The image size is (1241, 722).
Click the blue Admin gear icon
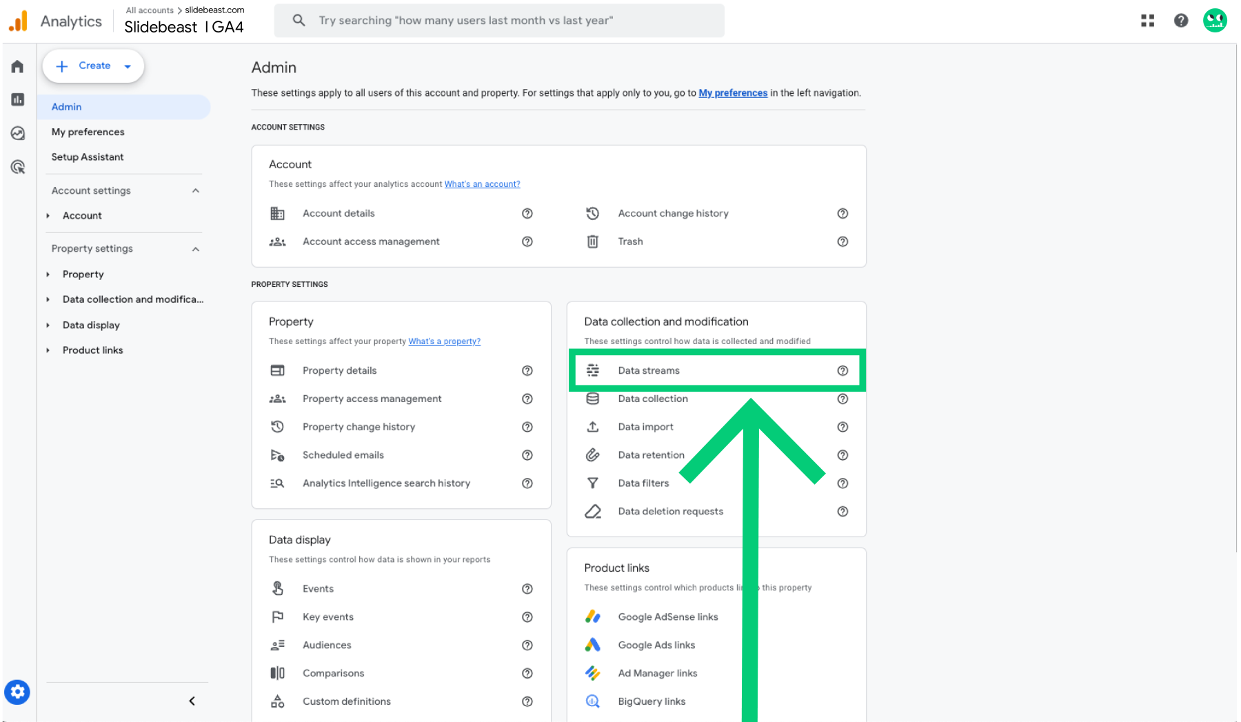pyautogui.click(x=17, y=692)
